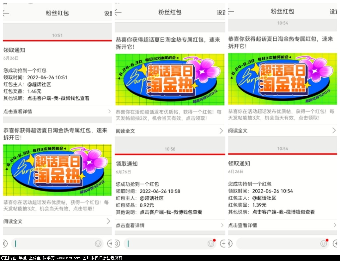Tap 10:51 timestamp in left screen
Screen dimensions: 340x261
tap(57, 35)
